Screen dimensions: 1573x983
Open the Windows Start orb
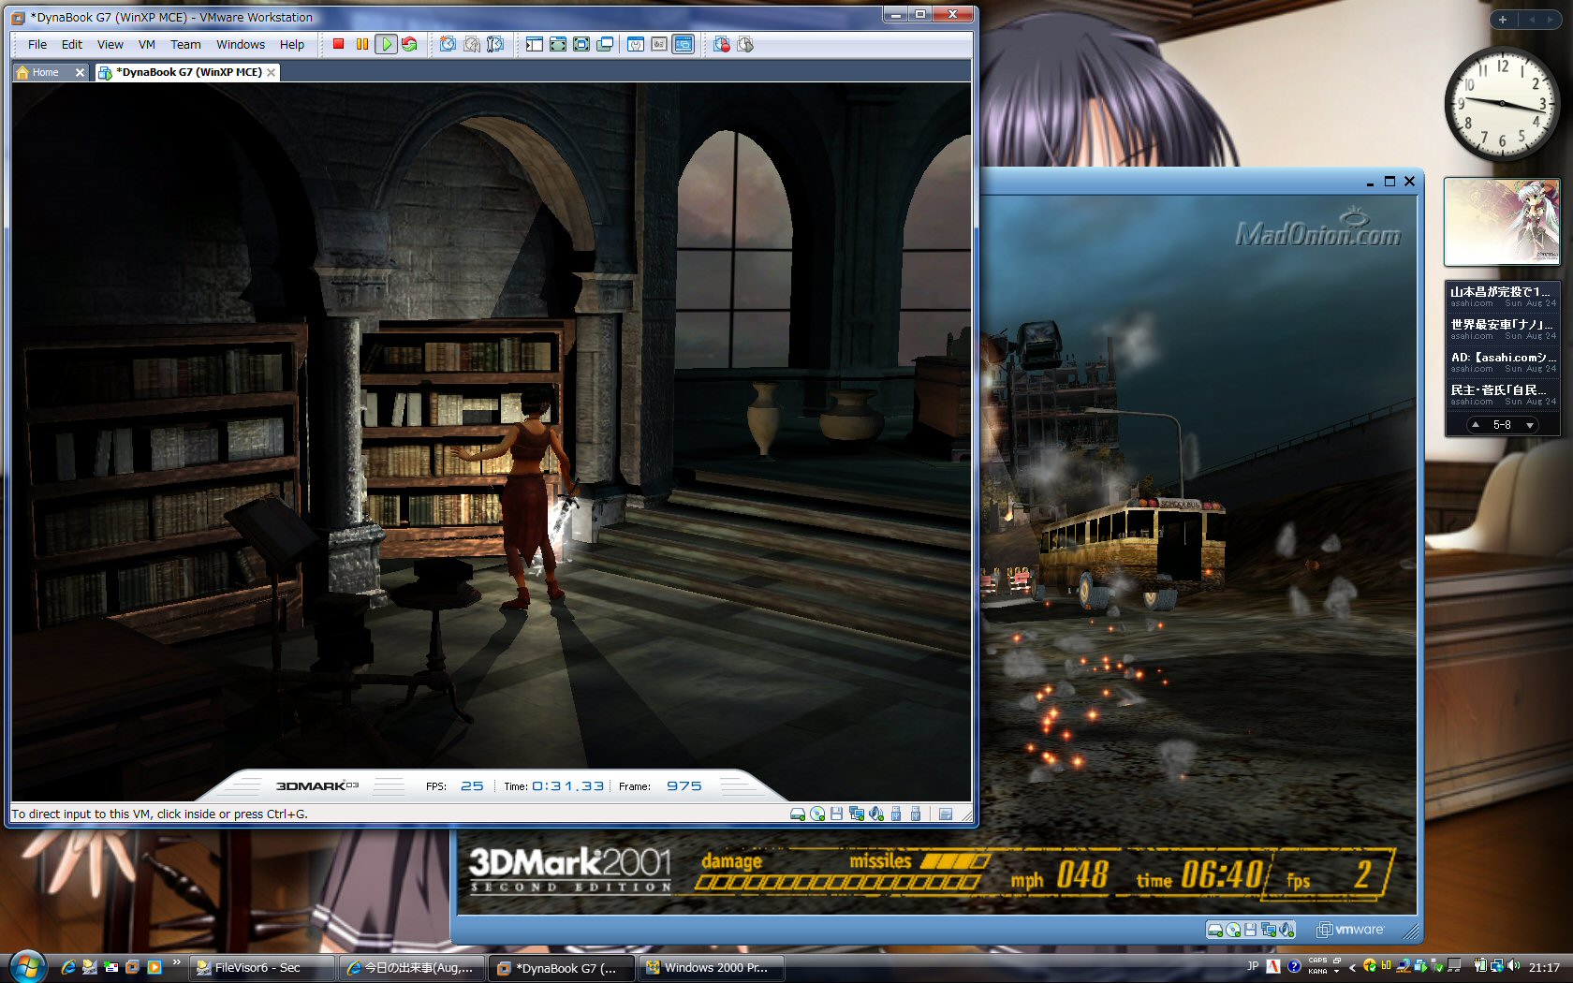pos(26,966)
